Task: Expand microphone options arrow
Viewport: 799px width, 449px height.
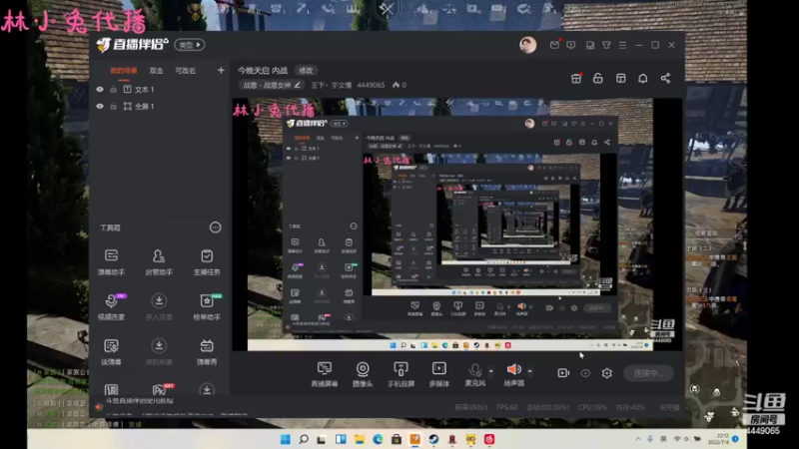Action: point(490,371)
